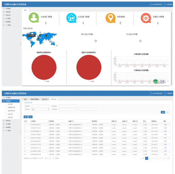The width and height of the screenshot is (175, 174).
Task: Open the 订单类型 dropdown showing 全部
Action: (x=40, y=109)
